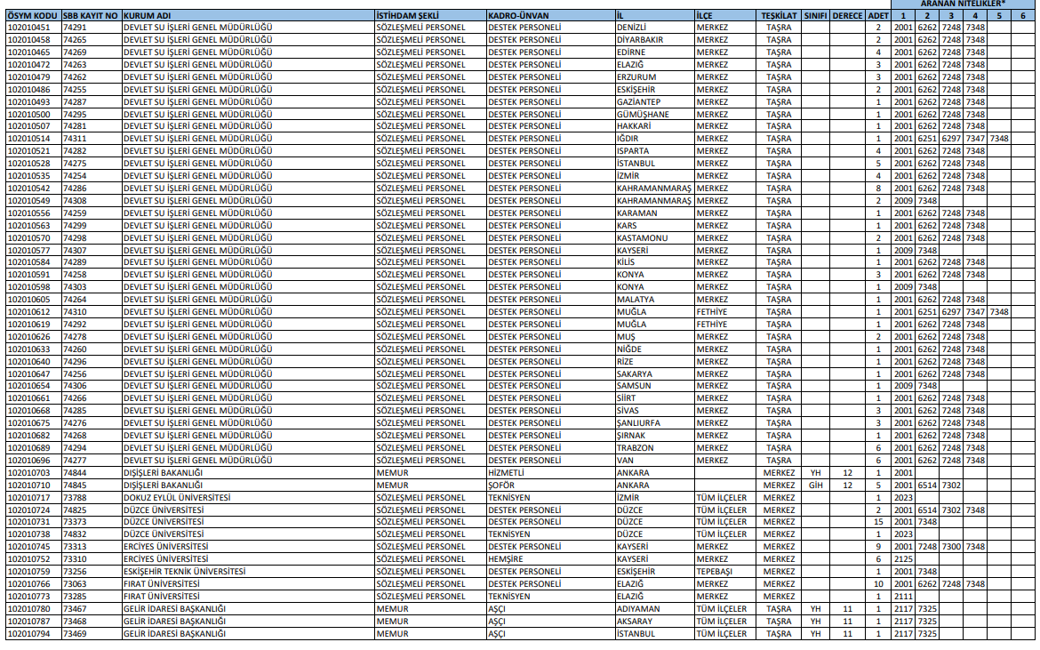1040x650 pixels.
Task: Select the SBB KAYIT NO column header
Action: (x=91, y=16)
